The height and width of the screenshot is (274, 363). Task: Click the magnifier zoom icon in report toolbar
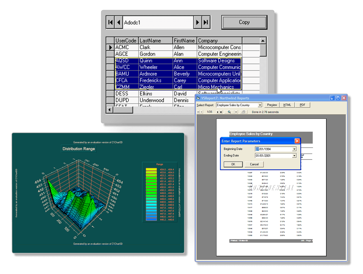coord(229,112)
